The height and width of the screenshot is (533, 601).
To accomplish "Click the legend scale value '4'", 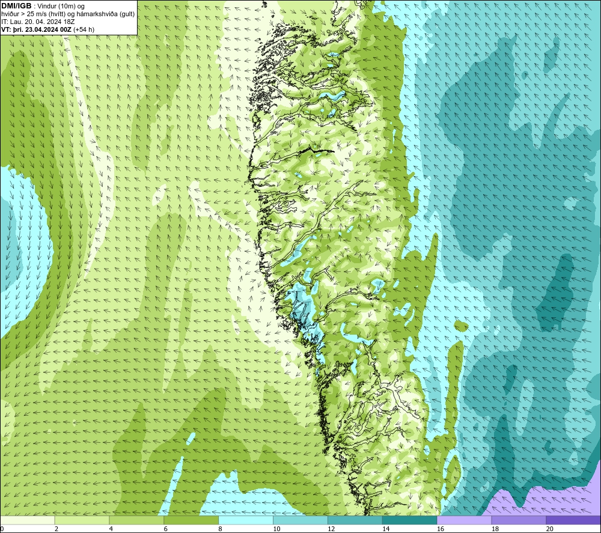I will (x=111, y=529).
